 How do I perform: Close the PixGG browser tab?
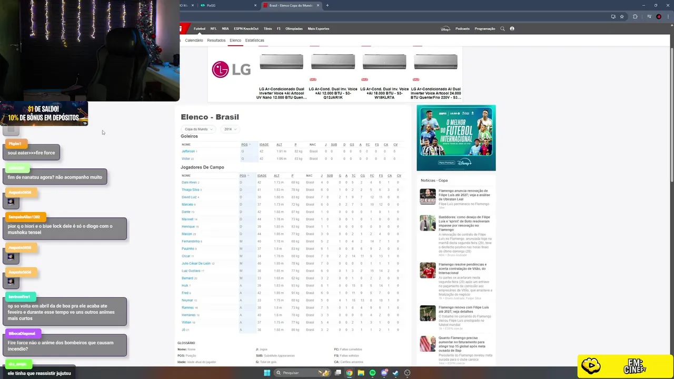pyautogui.click(x=255, y=5)
